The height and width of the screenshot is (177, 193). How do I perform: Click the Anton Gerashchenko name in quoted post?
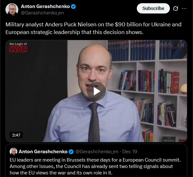point(43,152)
